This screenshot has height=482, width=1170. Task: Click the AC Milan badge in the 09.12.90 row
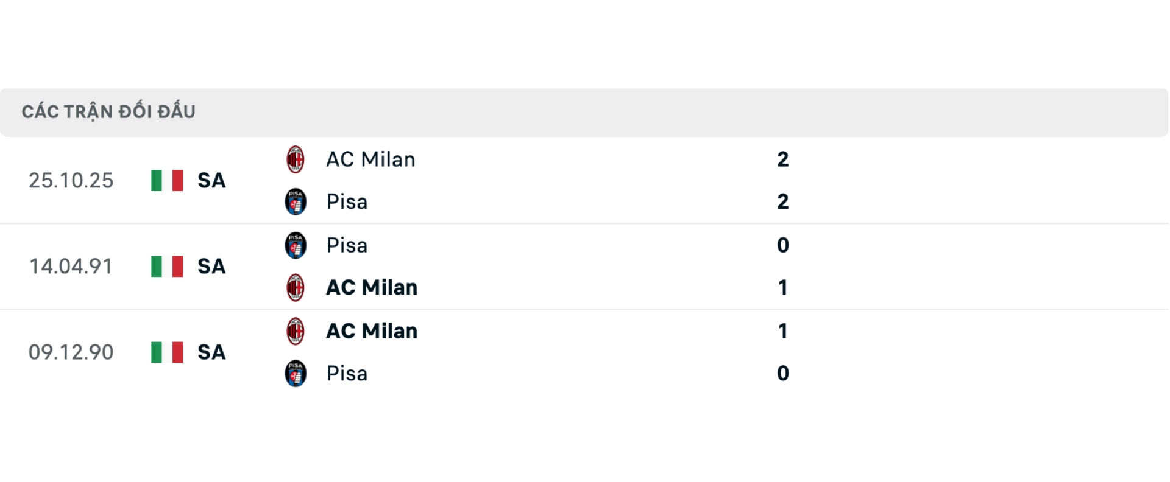tap(296, 332)
